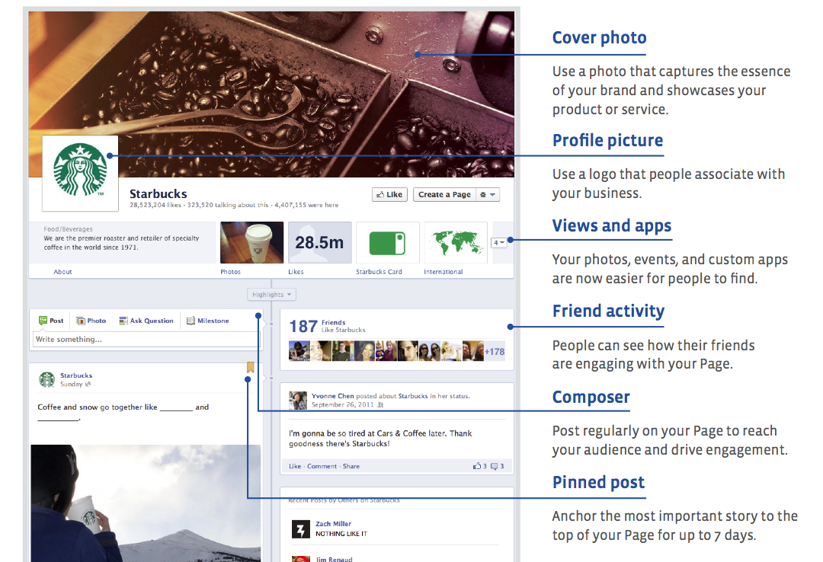
Task: Click the orange pinned post bookmark icon
Action: coord(251,367)
